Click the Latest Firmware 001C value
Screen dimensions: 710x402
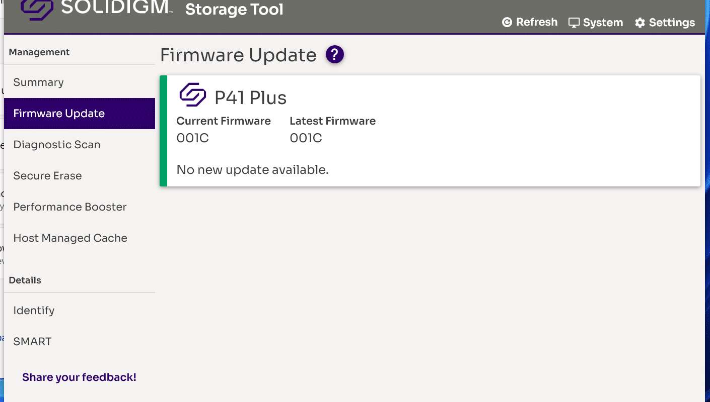pos(306,138)
